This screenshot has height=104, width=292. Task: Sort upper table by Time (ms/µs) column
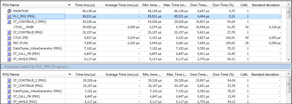[85, 5]
